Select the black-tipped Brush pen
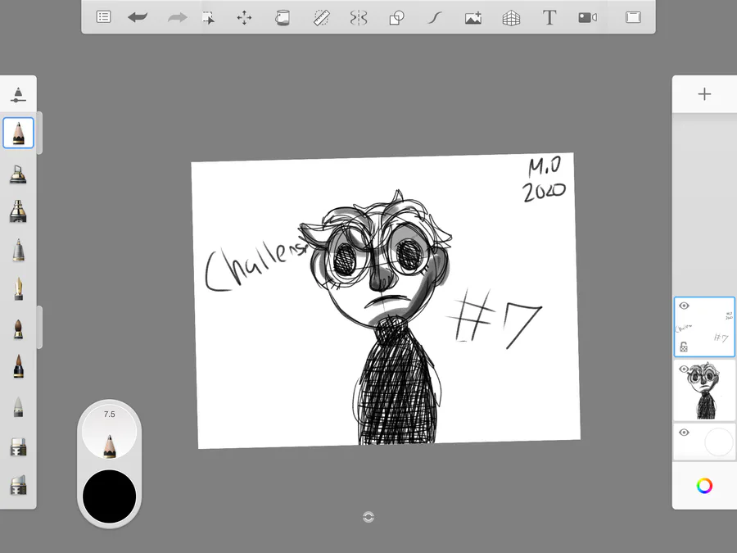Viewport: 737px width, 553px height. [18, 366]
